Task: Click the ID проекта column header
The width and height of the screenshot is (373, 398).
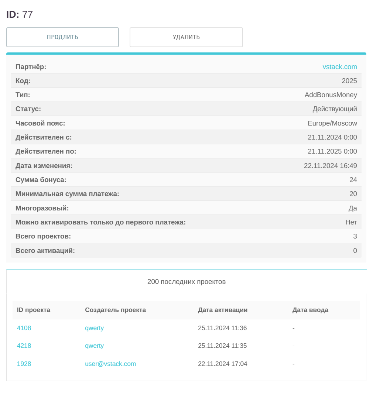Action: 34,310
